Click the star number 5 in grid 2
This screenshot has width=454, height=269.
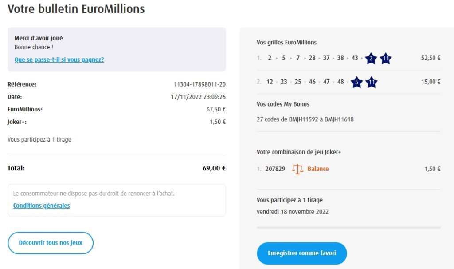tap(356, 82)
